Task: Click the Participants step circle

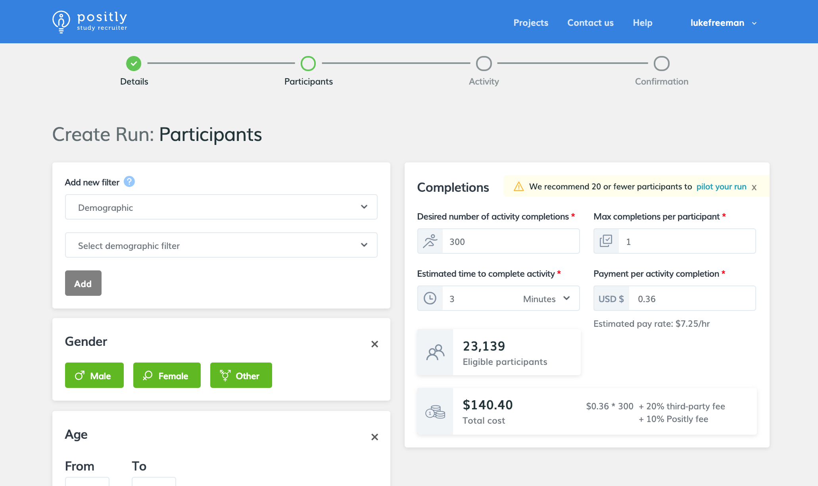Action: click(x=308, y=64)
